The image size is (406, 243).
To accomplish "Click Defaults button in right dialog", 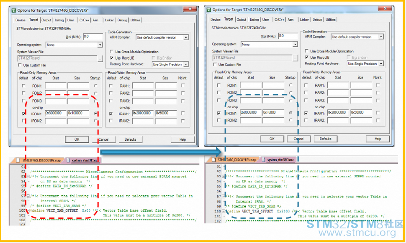I will pos(326,139).
